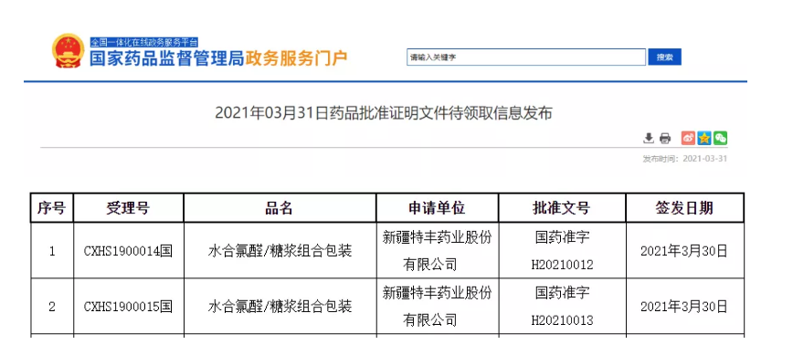
Task: Click serial number 2 cell
Action: click(51, 306)
